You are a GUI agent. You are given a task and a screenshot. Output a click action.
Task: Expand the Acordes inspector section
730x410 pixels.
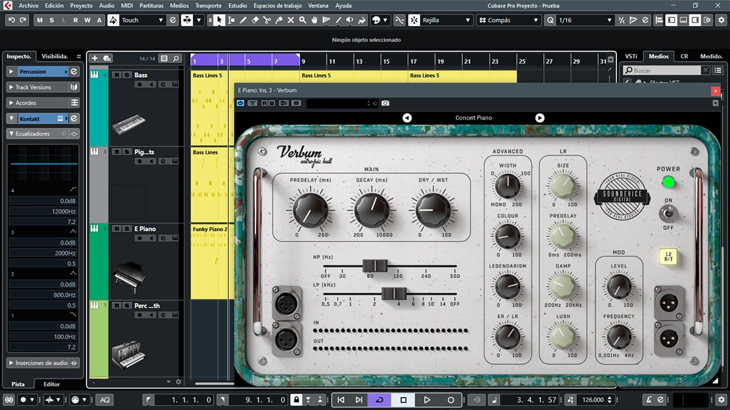coord(11,103)
